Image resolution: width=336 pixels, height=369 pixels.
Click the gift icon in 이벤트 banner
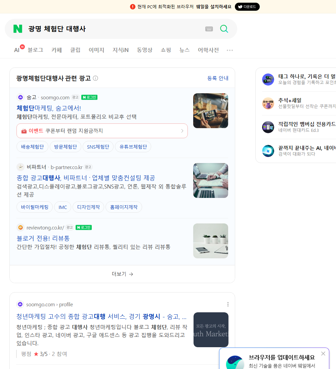pos(24,131)
